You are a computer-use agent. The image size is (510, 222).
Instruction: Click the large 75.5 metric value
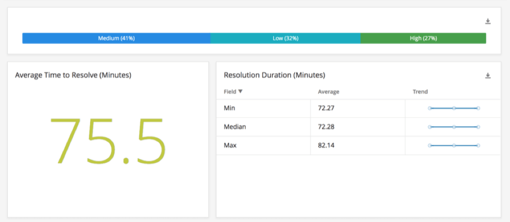(108, 140)
